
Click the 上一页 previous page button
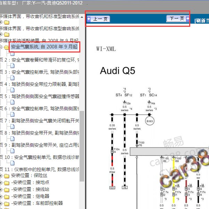(x=98, y=19)
